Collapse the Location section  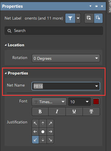click(6, 45)
